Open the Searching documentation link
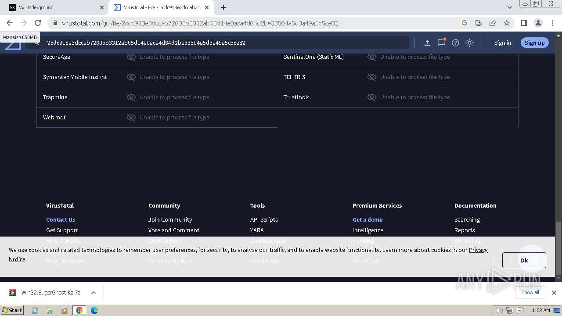Screen dimensions: 562x316 coord(467,219)
